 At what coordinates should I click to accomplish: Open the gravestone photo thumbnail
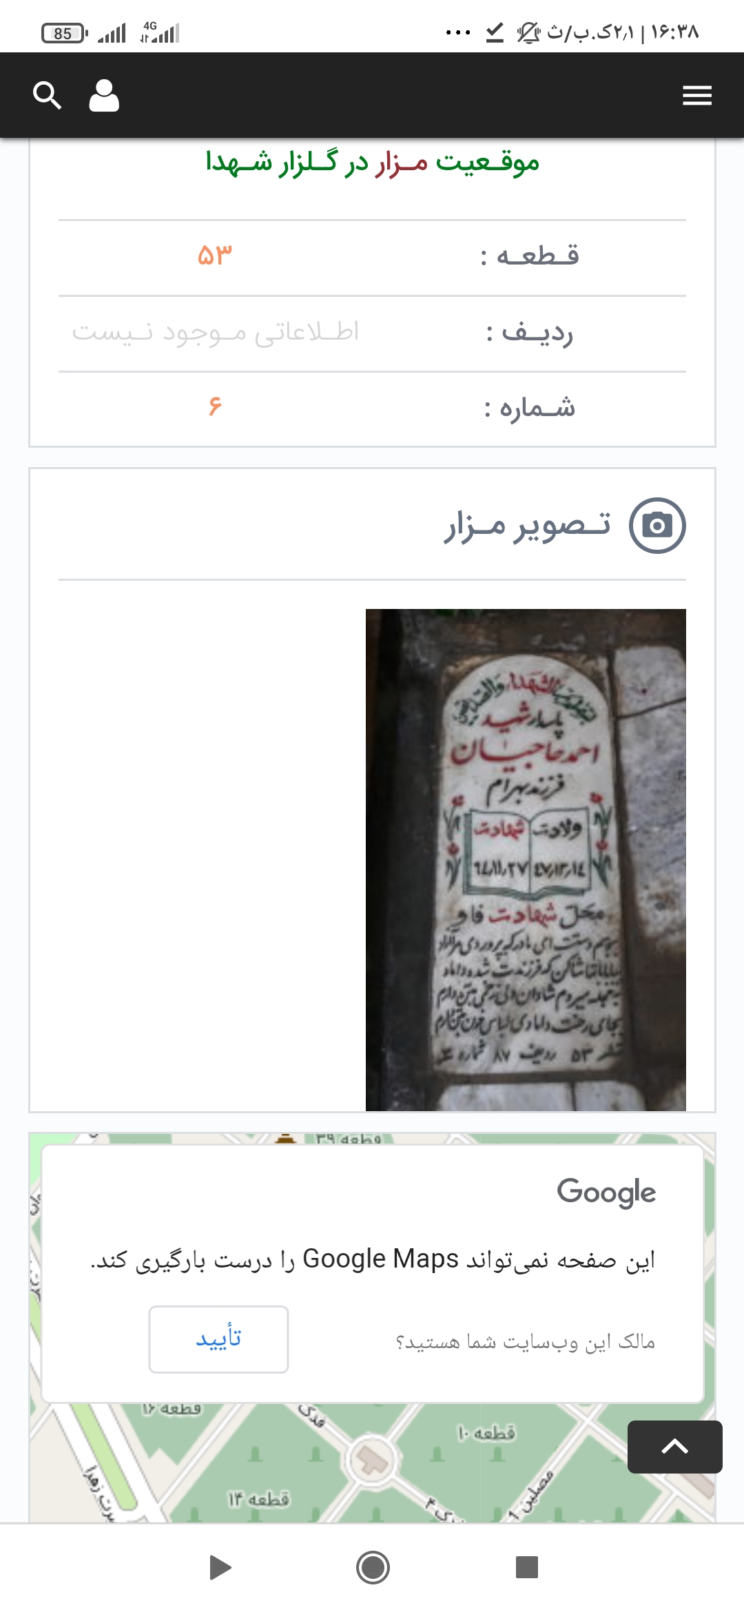[x=526, y=860]
